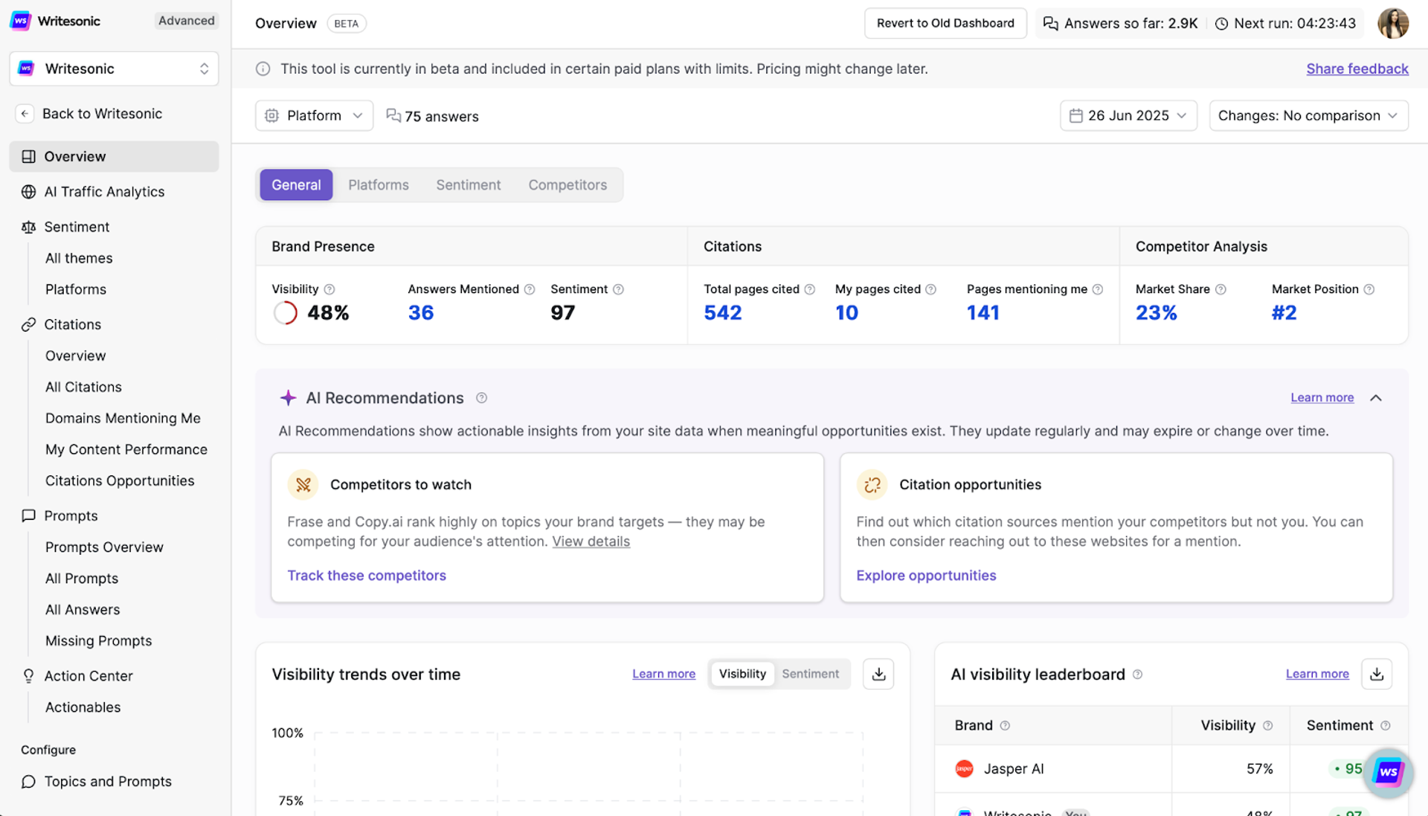
Task: Download the Visibility trends chart
Action: click(x=878, y=674)
